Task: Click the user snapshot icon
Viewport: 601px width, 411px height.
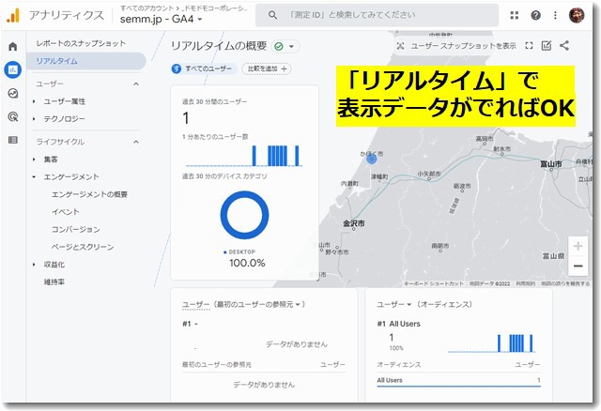Action: click(401, 46)
